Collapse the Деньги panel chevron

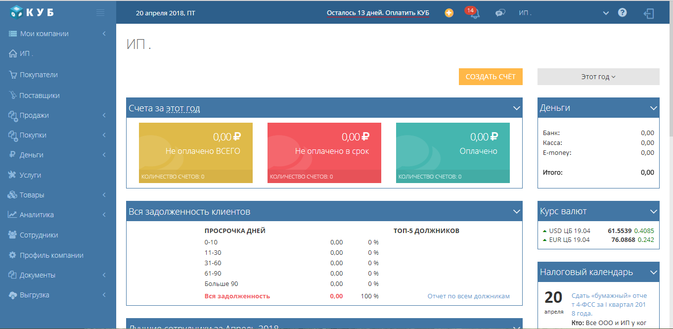654,108
